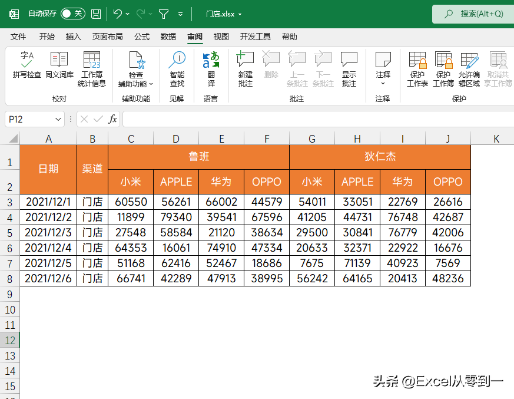The width and height of the screenshot is (514, 399).
Task: Click the Save floppy disk icon
Action: pos(96,14)
